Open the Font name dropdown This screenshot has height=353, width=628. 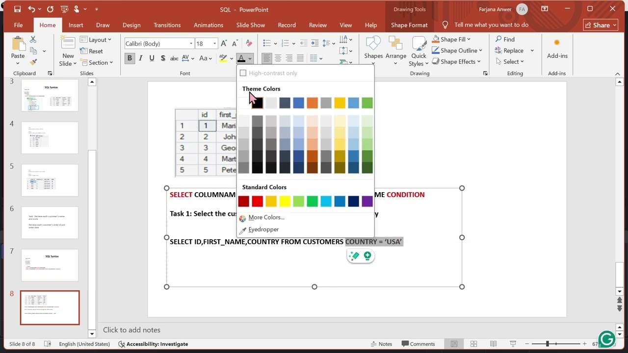pyautogui.click(x=191, y=44)
